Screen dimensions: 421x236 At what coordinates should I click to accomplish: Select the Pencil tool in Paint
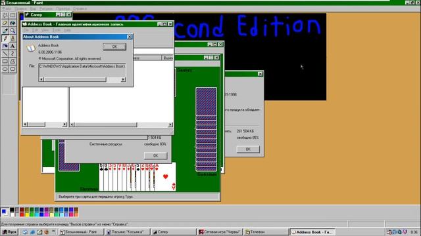[5, 38]
